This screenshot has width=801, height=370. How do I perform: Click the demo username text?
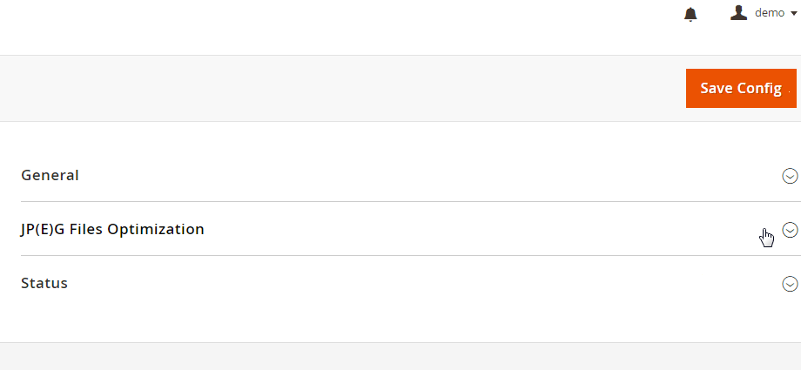770,13
